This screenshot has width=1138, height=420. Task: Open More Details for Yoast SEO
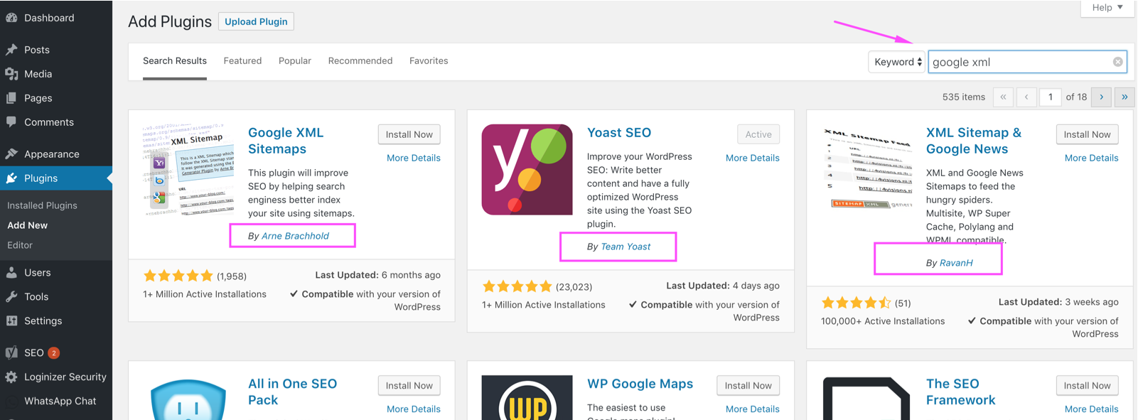752,158
